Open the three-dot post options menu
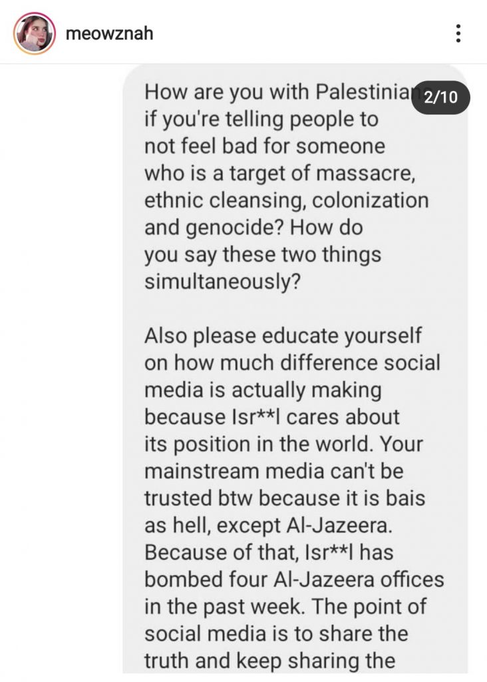This screenshot has width=487, height=682. coord(458,33)
